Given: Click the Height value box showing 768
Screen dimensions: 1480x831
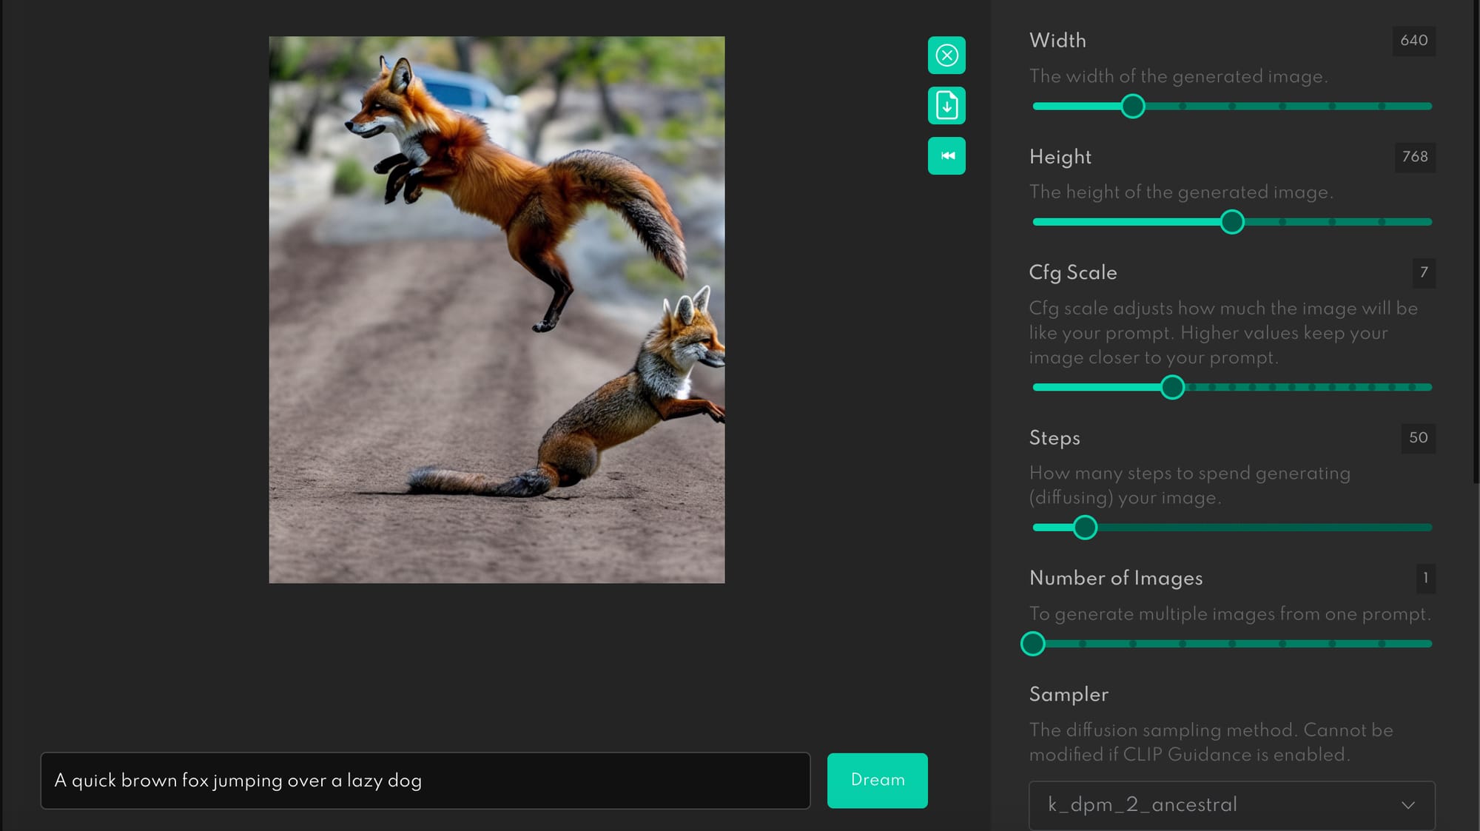Looking at the screenshot, I should click(1414, 157).
